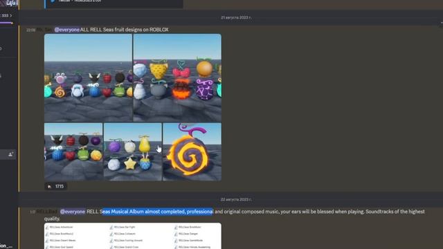Add to the reaction showing 1715

pyautogui.click(x=56, y=186)
